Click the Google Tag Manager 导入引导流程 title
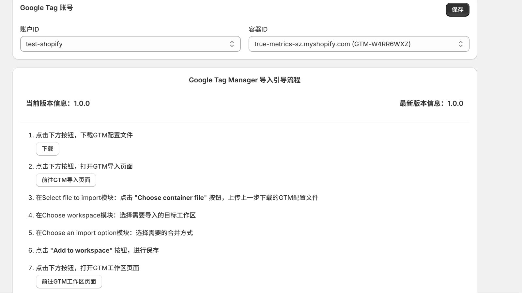The width and height of the screenshot is (522, 293). (245, 80)
